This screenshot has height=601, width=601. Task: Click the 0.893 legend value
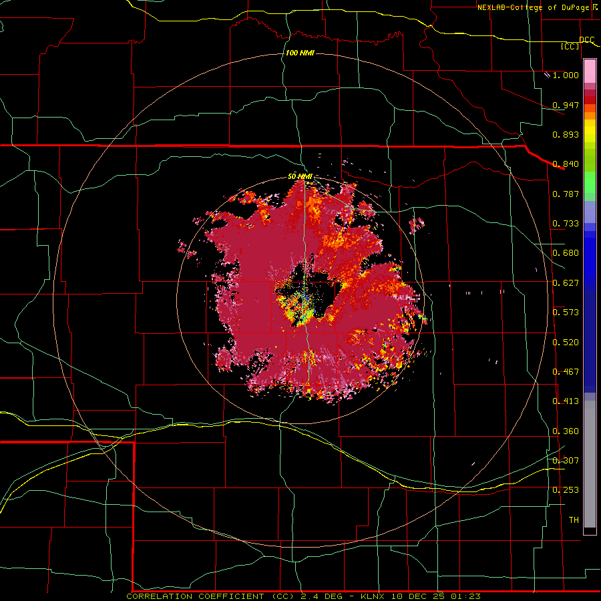[x=566, y=134]
